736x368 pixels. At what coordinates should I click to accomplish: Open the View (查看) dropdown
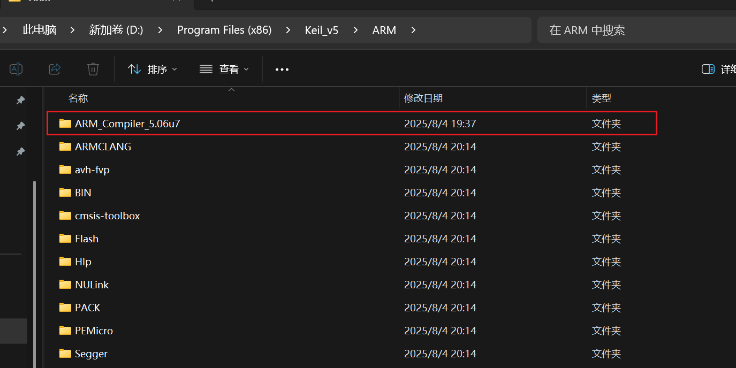point(224,69)
